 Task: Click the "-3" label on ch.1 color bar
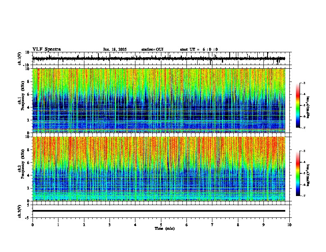coord(303,83)
